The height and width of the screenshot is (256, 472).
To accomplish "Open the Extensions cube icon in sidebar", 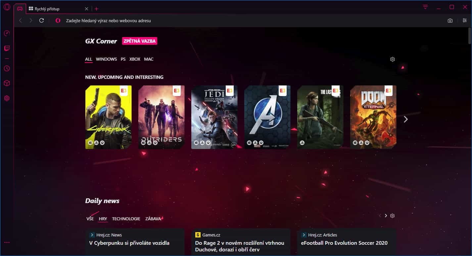I will point(7,83).
